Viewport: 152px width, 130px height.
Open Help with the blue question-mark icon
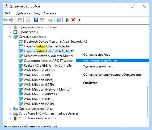(x=36, y=20)
